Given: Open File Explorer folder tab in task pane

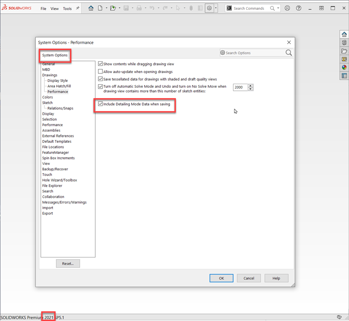Looking at the screenshot, I should [x=344, y=51].
